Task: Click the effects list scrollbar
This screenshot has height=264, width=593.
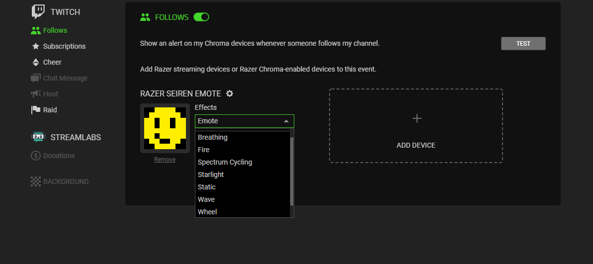Action: pyautogui.click(x=292, y=172)
